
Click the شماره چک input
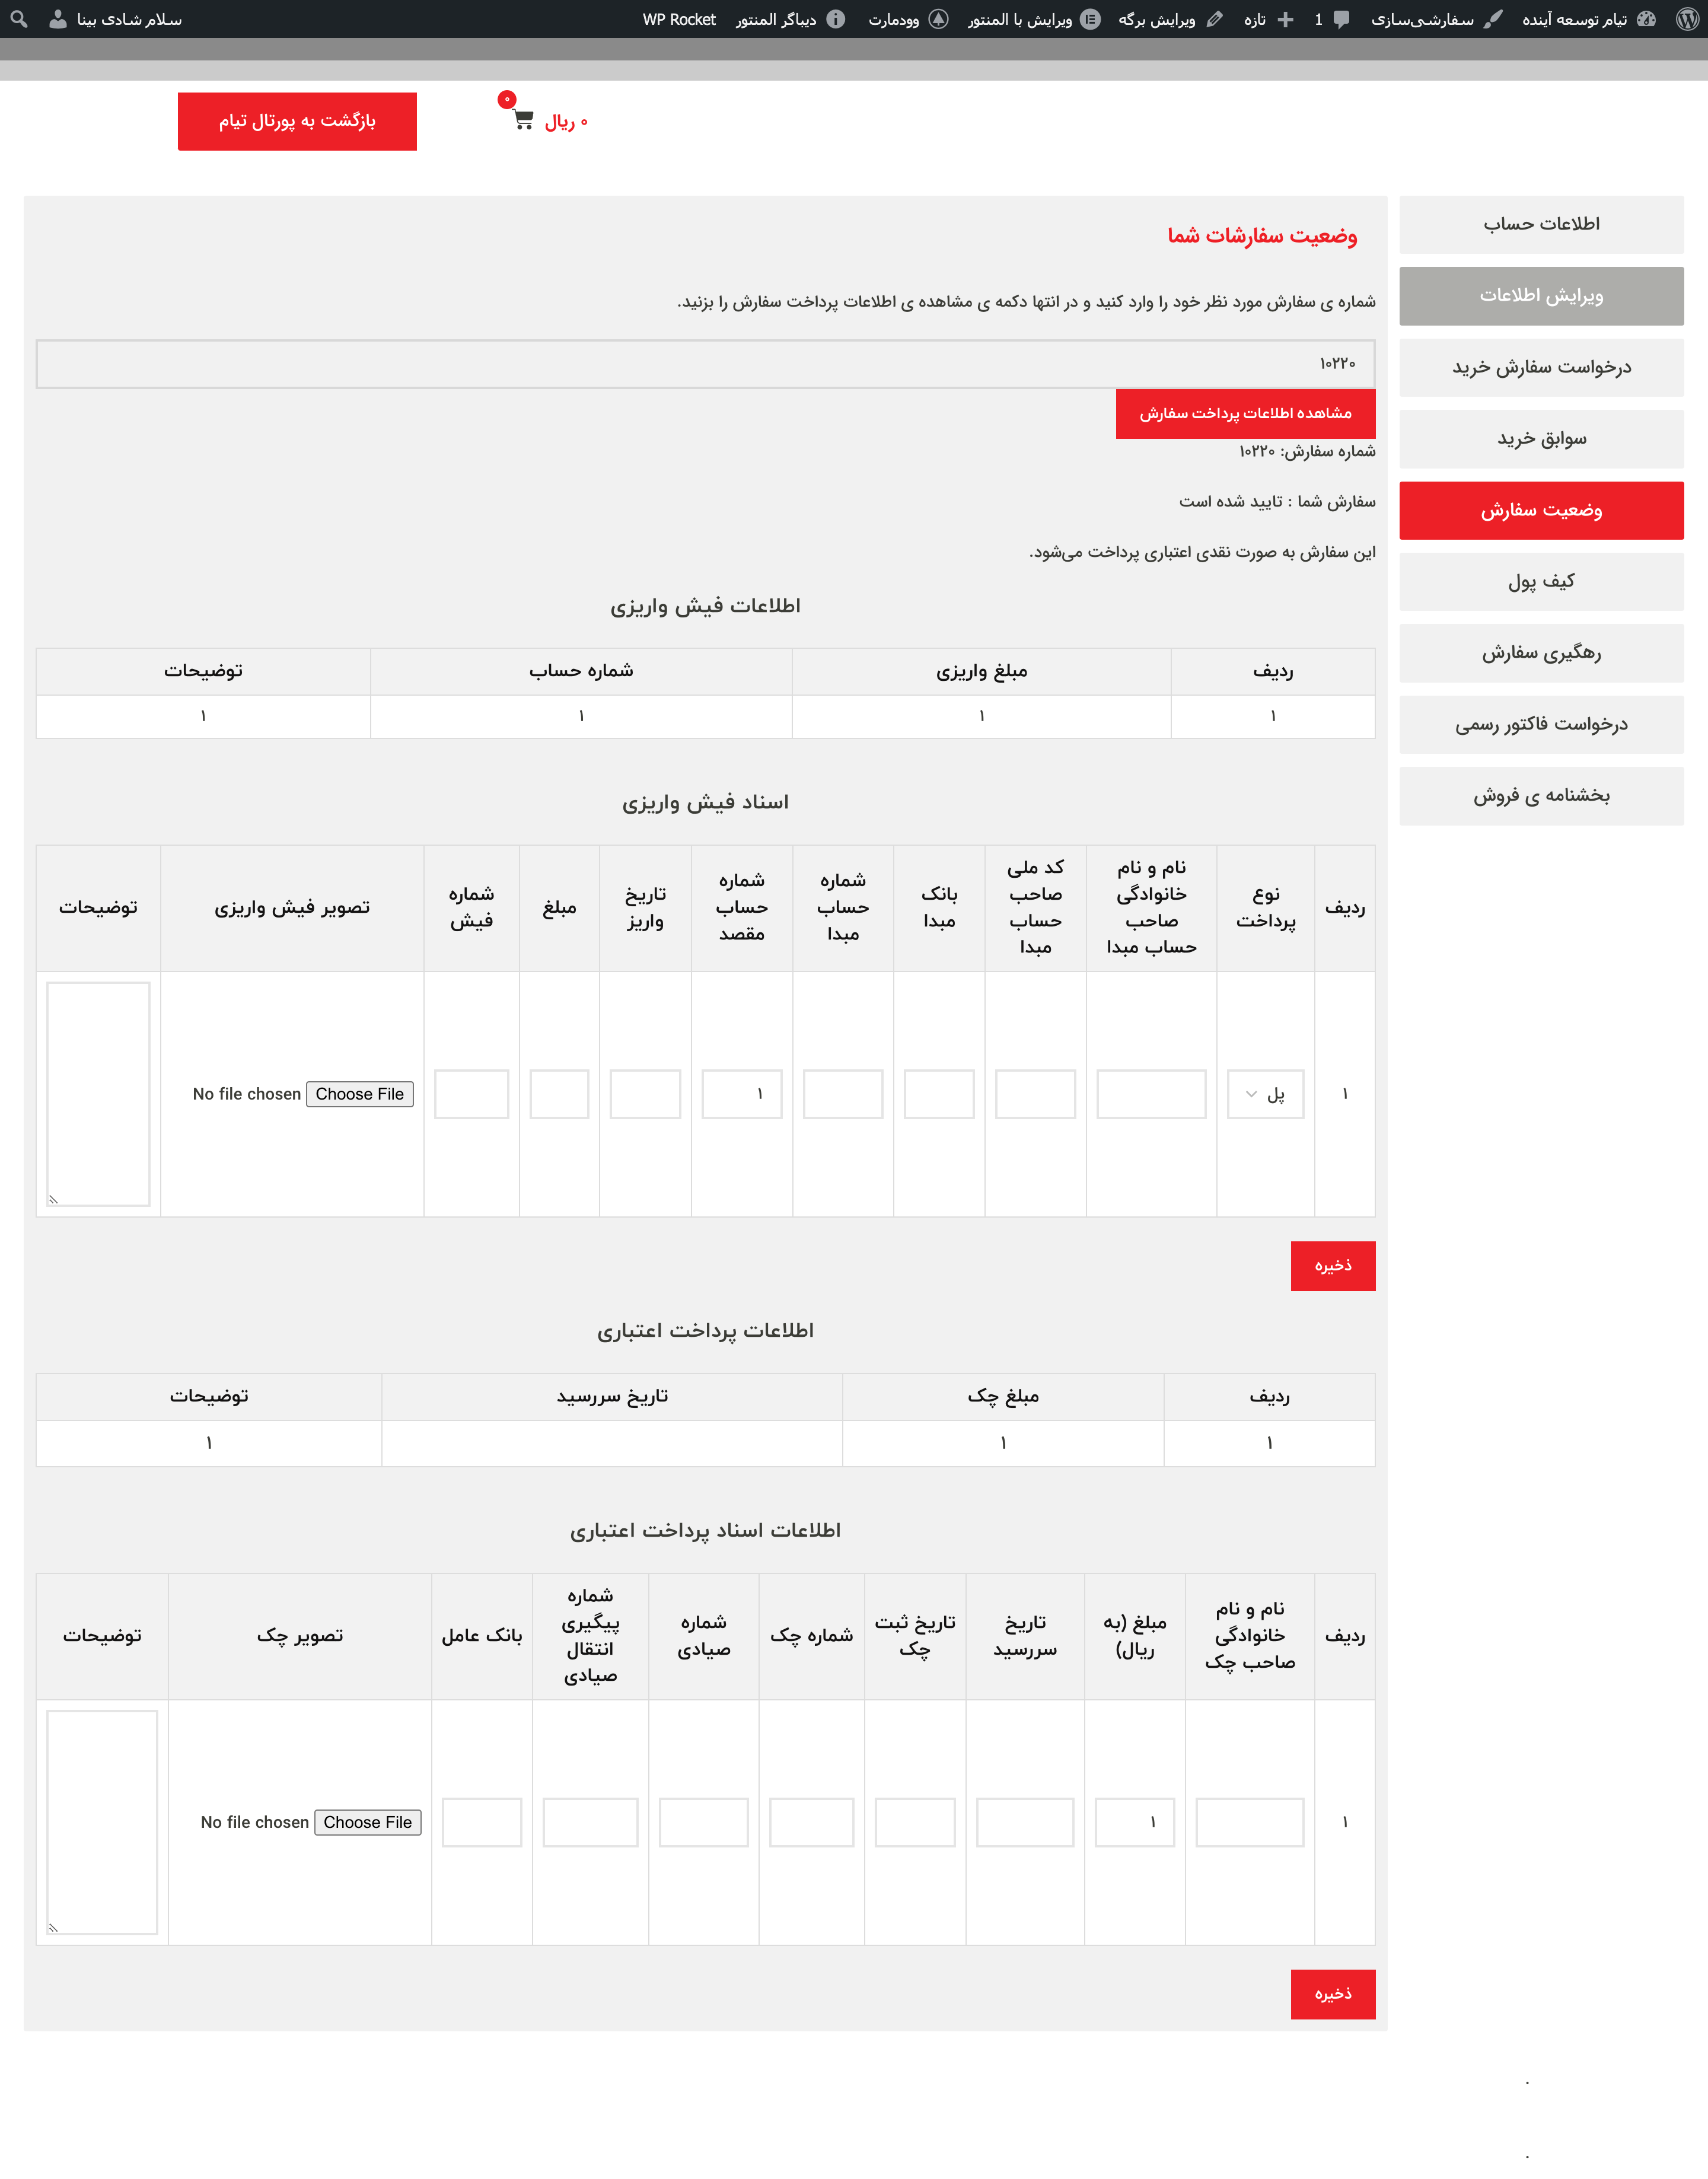tap(812, 1822)
